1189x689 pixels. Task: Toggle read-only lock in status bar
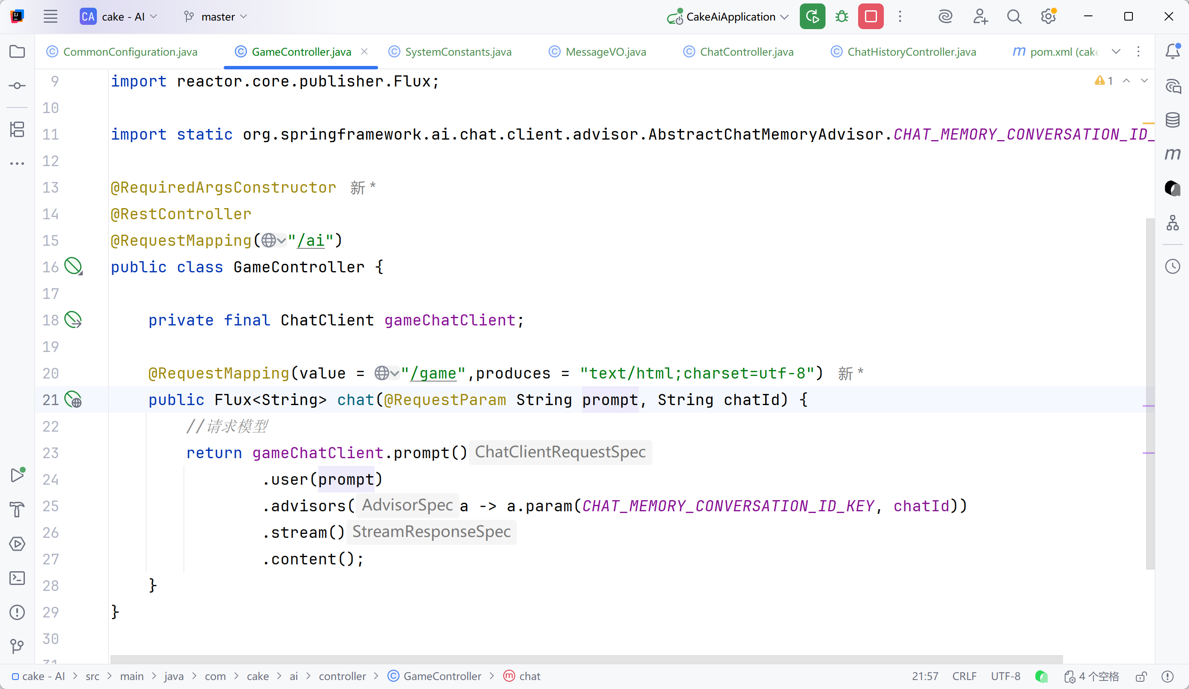click(x=1141, y=677)
